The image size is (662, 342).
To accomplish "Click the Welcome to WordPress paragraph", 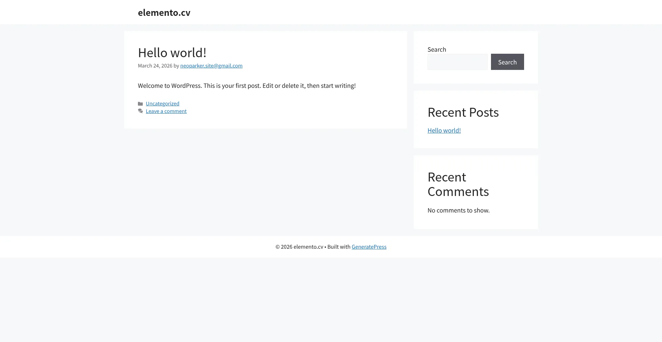I will (247, 86).
